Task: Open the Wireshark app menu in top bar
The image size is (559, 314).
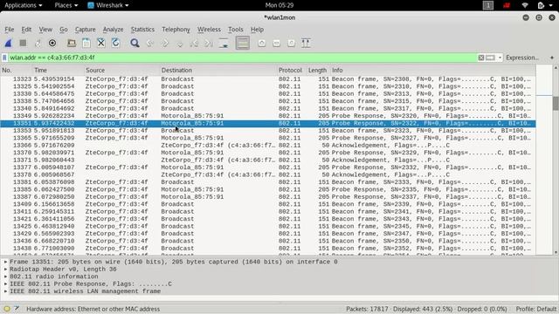Action: click(108, 5)
